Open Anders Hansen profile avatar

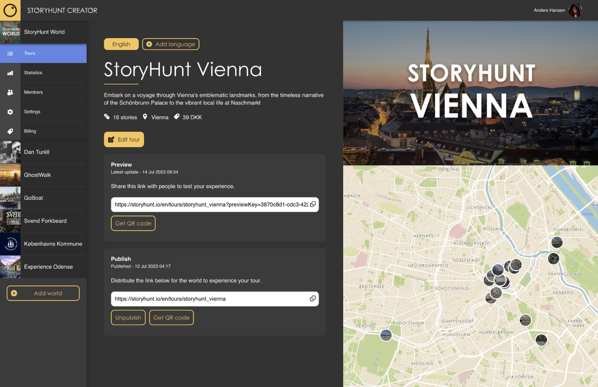575,10
